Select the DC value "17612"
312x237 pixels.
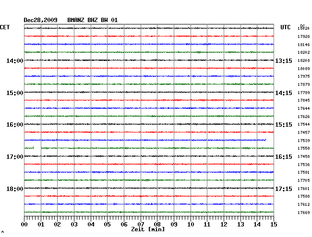pyautogui.click(x=304, y=204)
